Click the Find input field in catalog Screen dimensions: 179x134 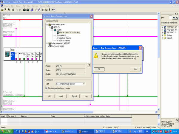click(x=170, y=18)
